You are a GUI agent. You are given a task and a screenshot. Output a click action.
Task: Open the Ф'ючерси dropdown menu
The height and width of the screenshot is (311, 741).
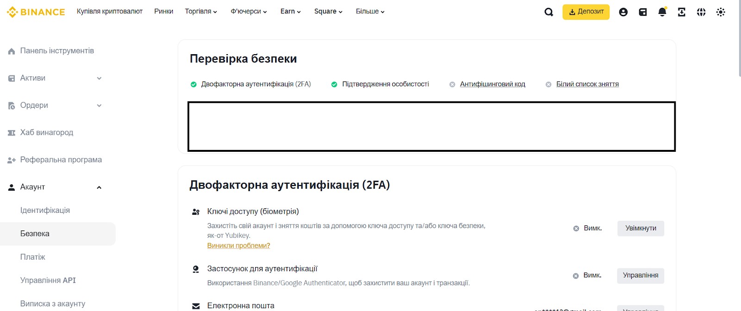click(x=249, y=11)
